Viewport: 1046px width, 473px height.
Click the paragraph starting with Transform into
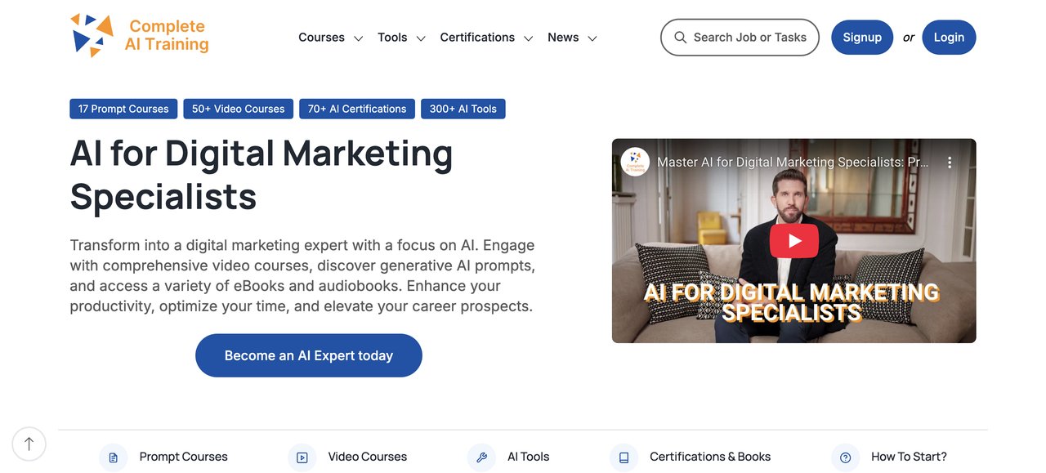pyautogui.click(x=302, y=275)
